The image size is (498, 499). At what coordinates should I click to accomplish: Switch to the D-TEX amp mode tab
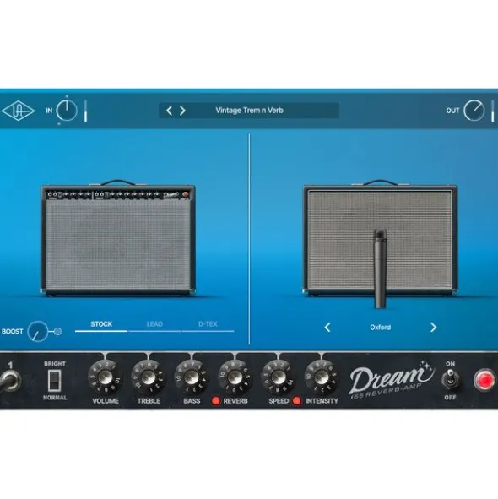click(x=208, y=324)
